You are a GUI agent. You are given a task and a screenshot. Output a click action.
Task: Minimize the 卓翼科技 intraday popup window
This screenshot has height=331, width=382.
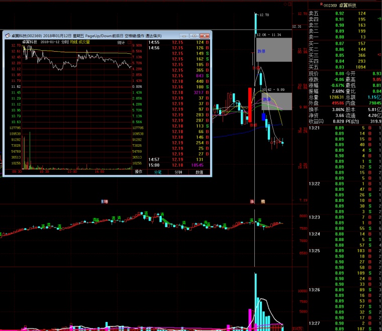point(184,36)
